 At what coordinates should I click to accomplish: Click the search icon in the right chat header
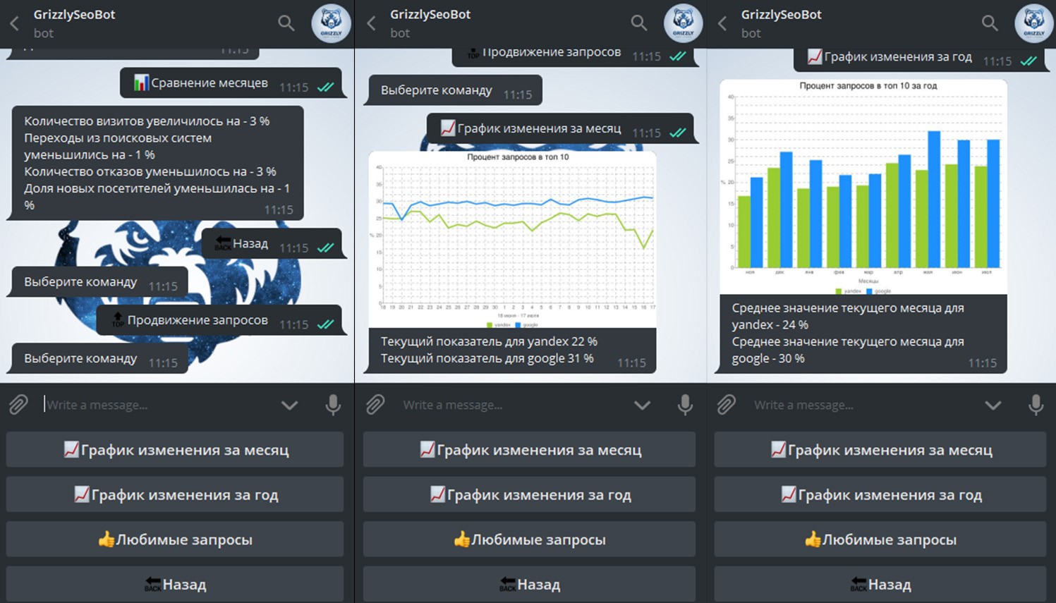(990, 23)
